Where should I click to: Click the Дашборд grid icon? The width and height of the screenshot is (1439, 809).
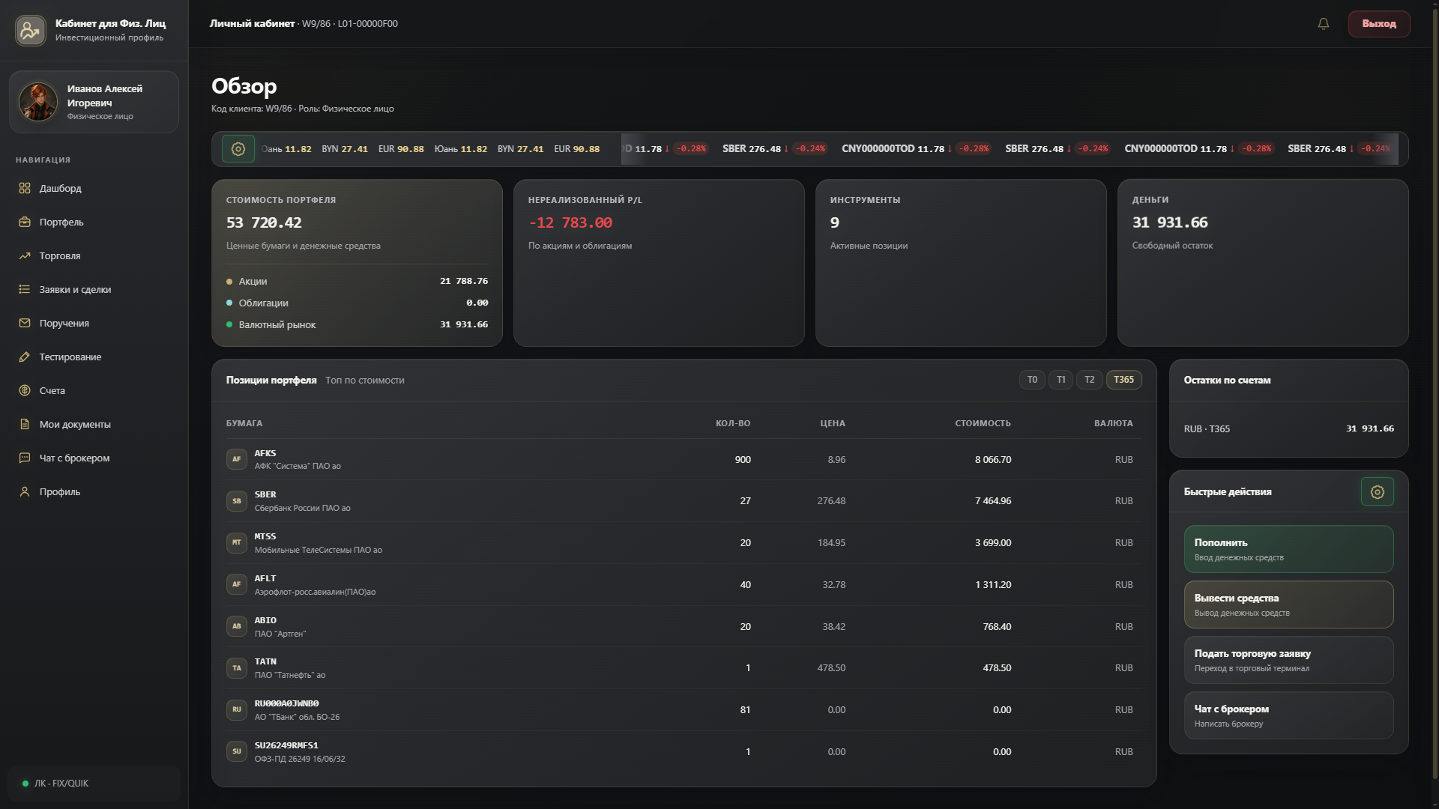click(x=25, y=188)
